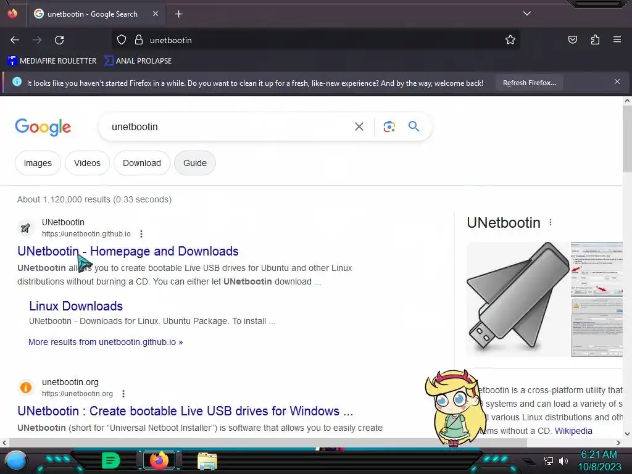
Task: Bookmark this page with the star
Action: [510, 40]
